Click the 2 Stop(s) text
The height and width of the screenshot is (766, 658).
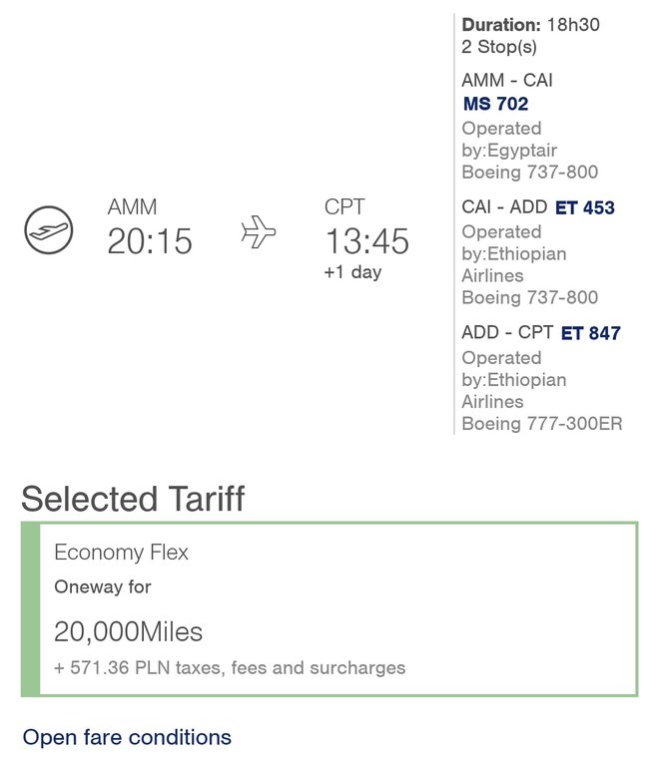(499, 47)
